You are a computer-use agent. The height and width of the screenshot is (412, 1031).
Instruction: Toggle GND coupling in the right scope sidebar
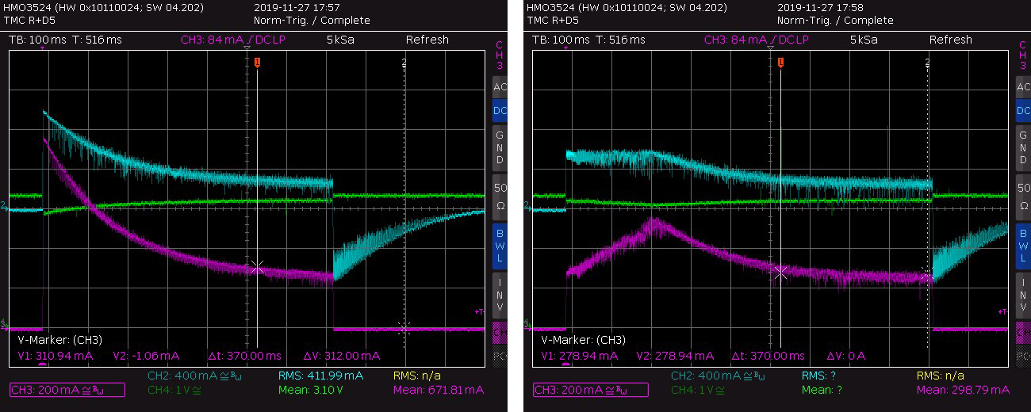[1023, 147]
